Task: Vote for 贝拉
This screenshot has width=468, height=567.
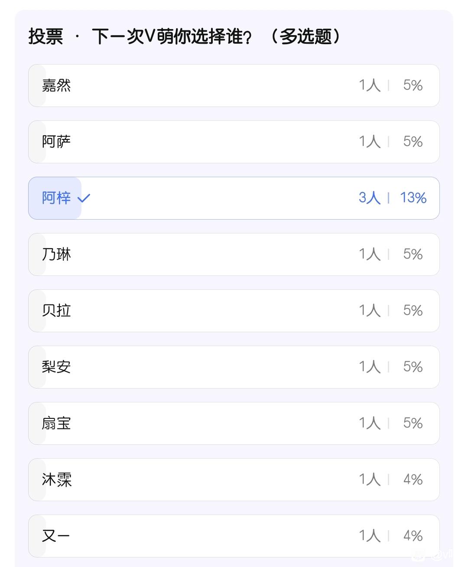Action: coord(234,311)
